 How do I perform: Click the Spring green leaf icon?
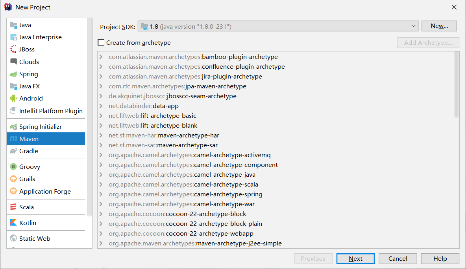click(13, 74)
